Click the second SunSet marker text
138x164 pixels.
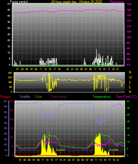tap(114, 150)
